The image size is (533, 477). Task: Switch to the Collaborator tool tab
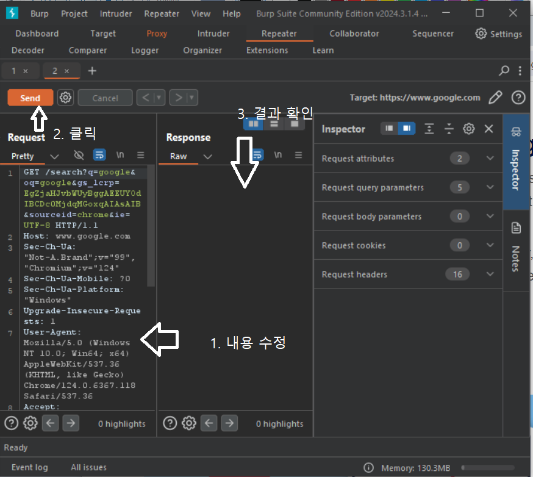coord(354,34)
